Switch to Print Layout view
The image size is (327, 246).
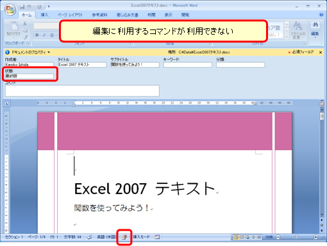236,237
